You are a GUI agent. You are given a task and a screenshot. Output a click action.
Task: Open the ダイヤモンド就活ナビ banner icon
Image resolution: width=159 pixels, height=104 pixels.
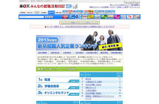[x=123, y=17]
